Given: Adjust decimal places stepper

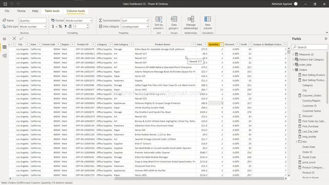Looking at the screenshot, I should 87,26.
